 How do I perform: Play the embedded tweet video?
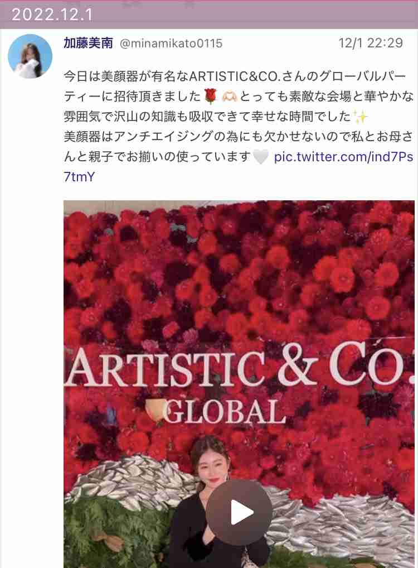[239, 512]
